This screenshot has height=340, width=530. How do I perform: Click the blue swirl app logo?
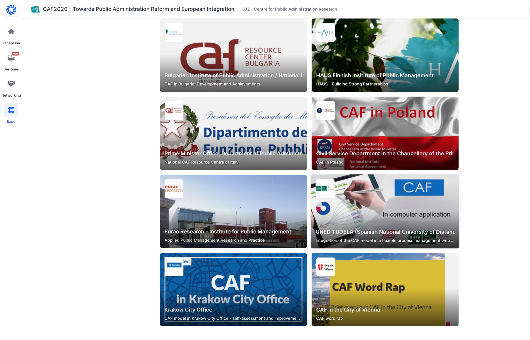click(x=11, y=10)
